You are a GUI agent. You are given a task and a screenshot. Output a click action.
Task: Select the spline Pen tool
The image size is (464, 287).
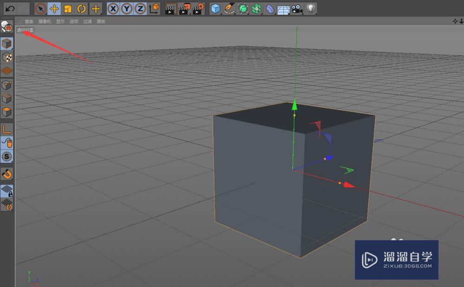click(229, 9)
